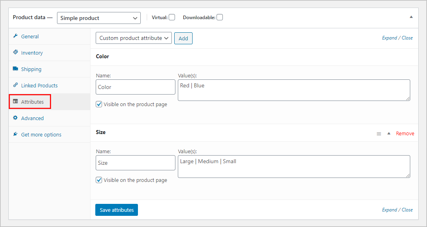This screenshot has height=227, width=427.
Task: Enable the Virtual checkbox
Action: (172, 17)
